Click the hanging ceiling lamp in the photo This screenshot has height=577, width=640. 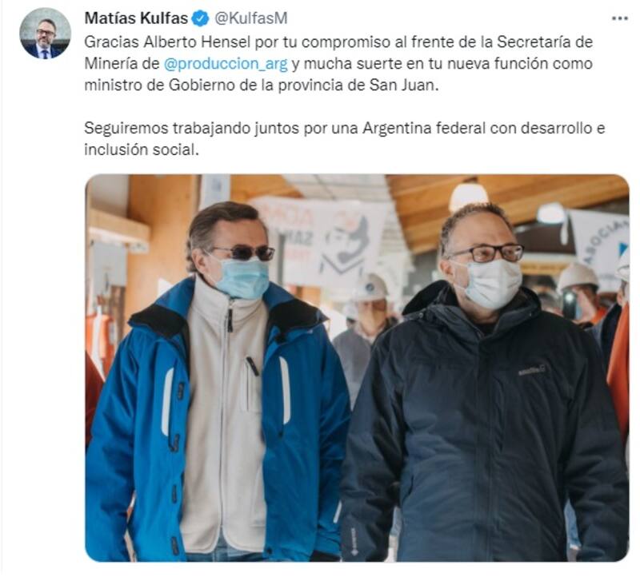[x=468, y=195]
